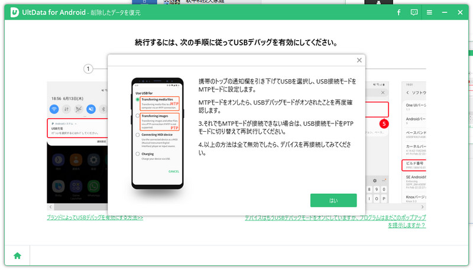Close the MTP instruction dialog

pos(359,60)
